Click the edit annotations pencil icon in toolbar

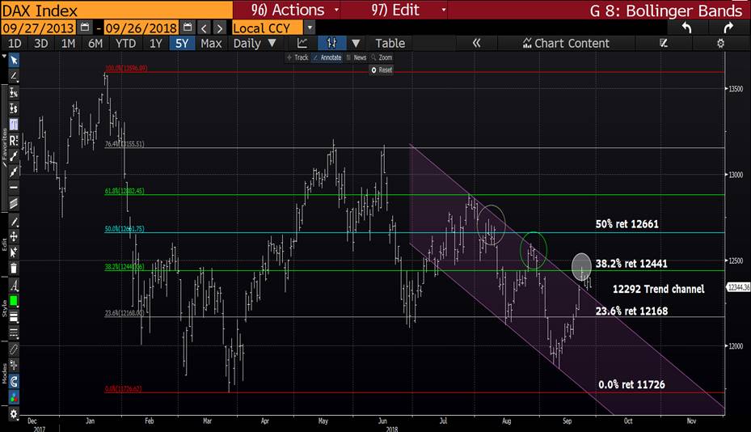coord(664,43)
